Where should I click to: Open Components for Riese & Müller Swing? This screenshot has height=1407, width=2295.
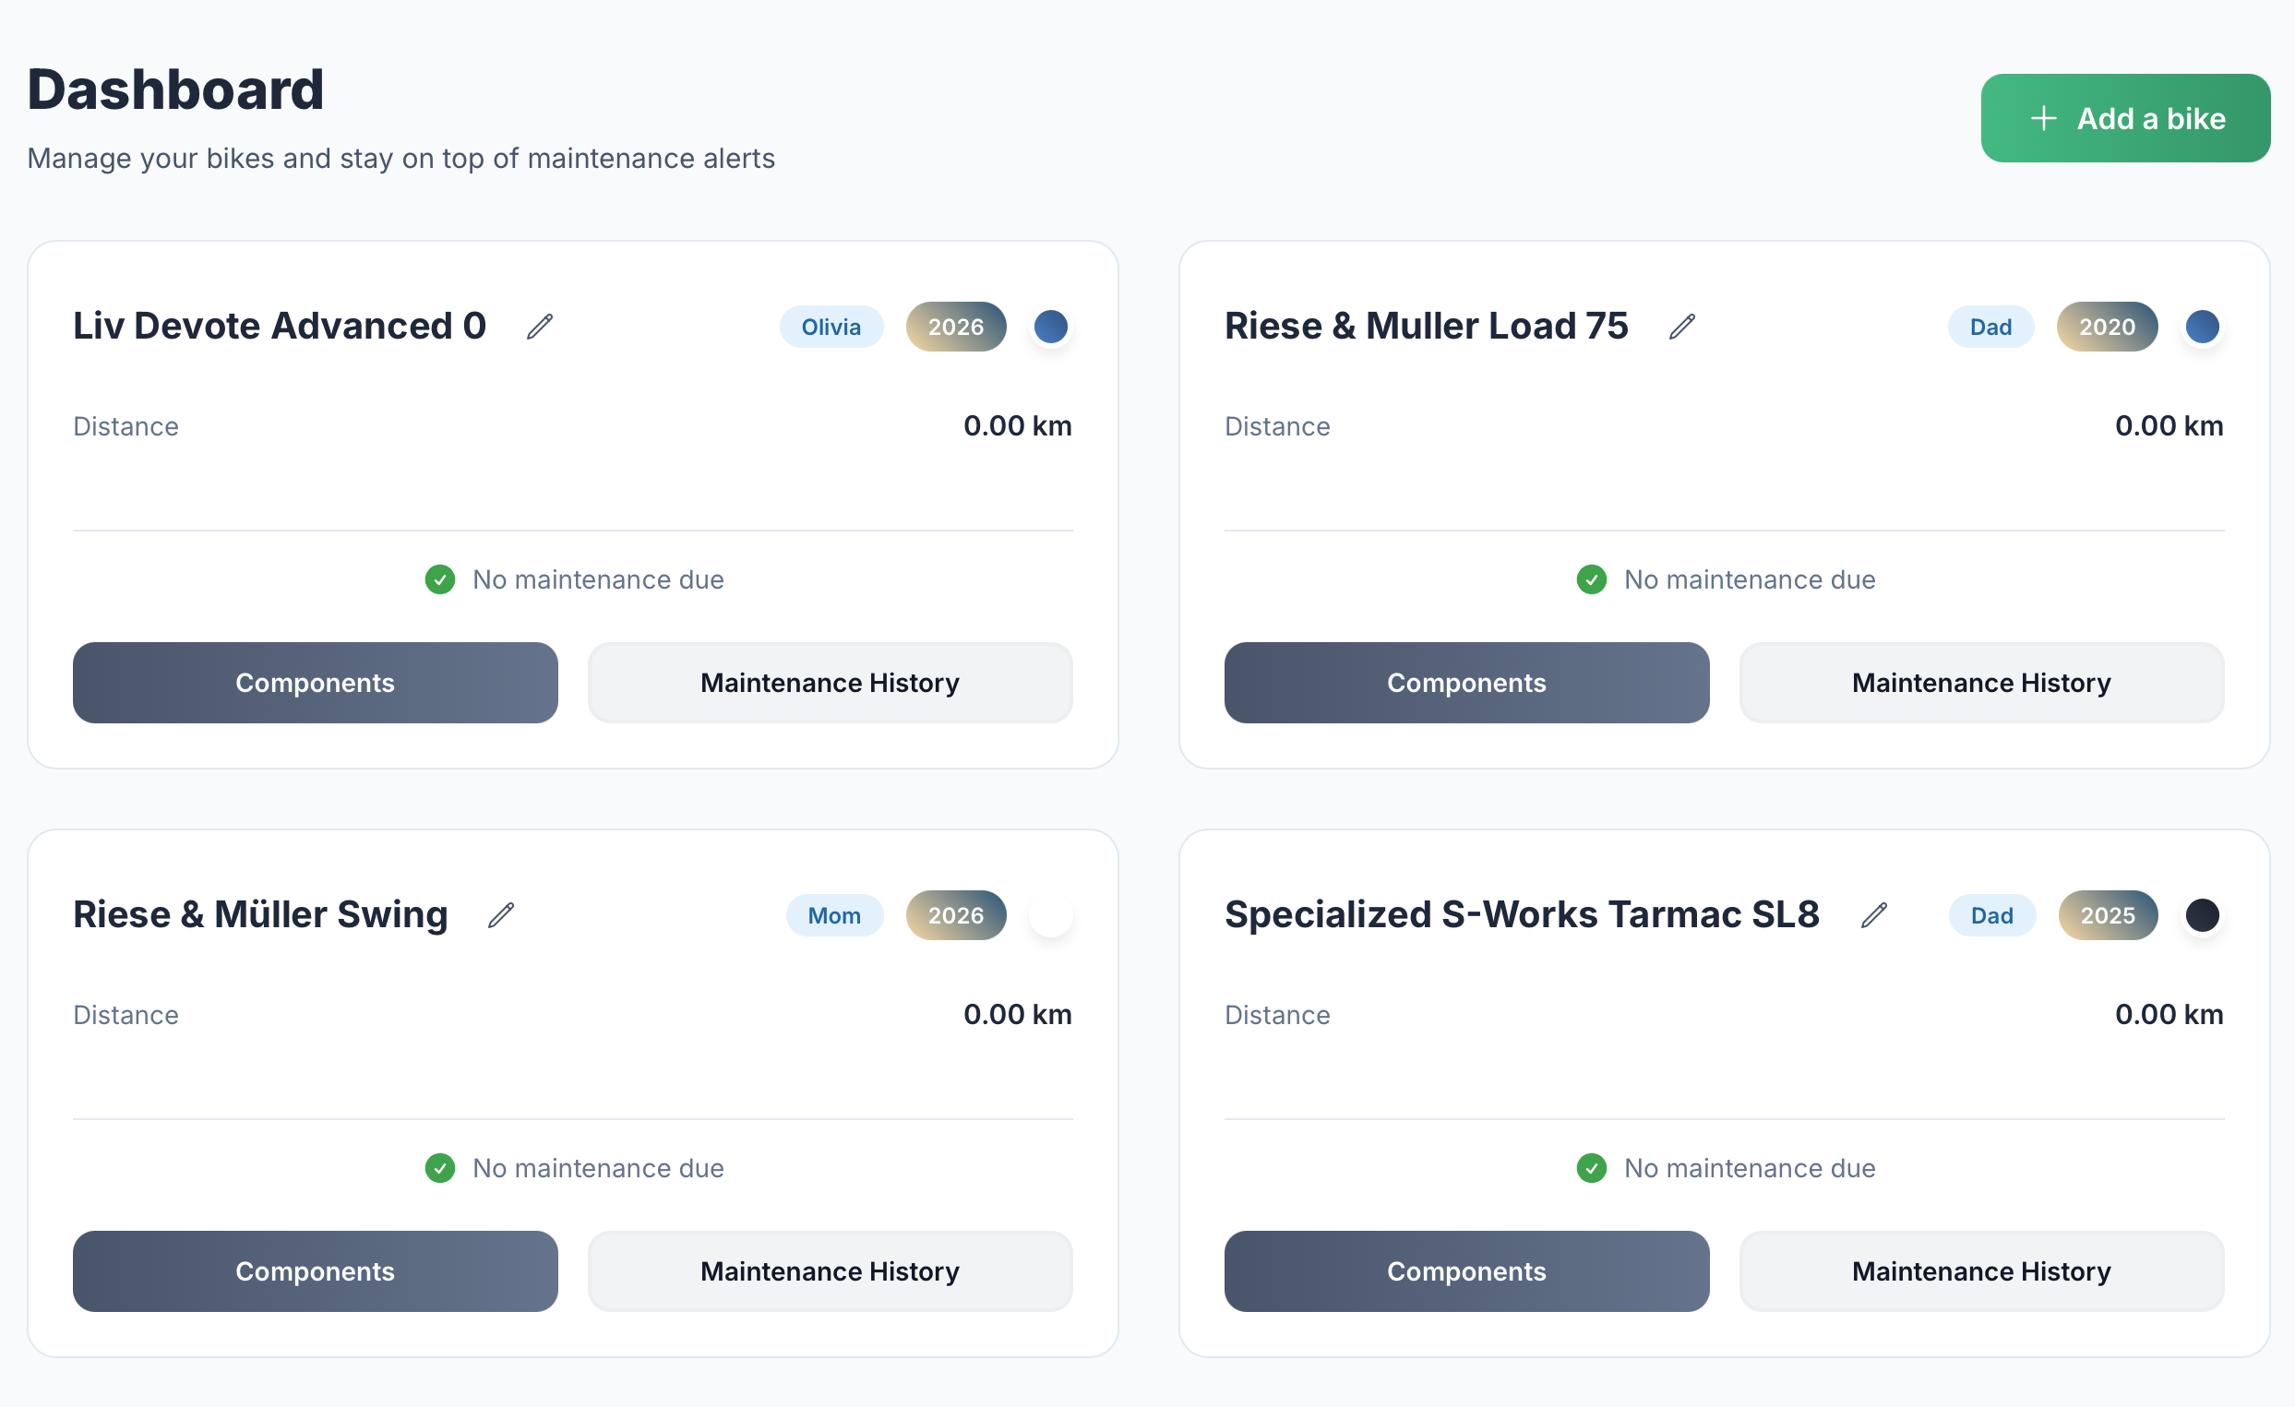[315, 1271]
